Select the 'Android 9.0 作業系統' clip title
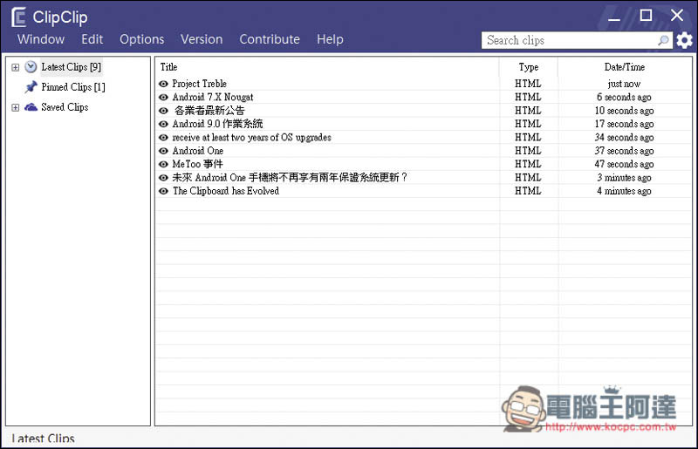The height and width of the screenshot is (449, 698). [x=217, y=124]
